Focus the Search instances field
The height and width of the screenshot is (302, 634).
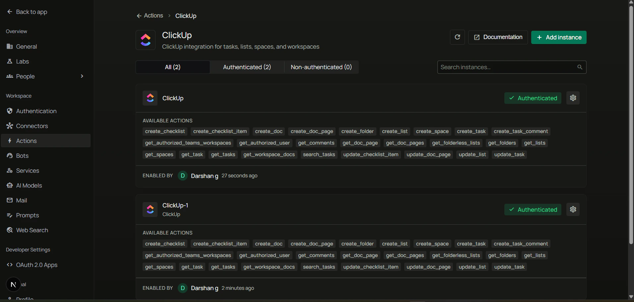click(x=512, y=67)
